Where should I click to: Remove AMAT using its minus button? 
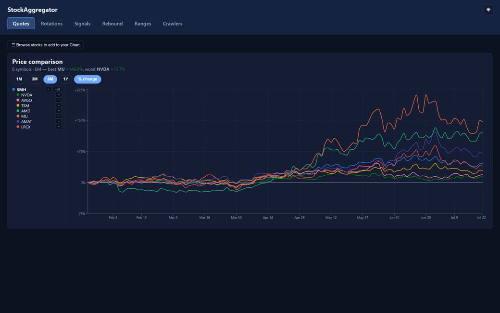(59, 121)
